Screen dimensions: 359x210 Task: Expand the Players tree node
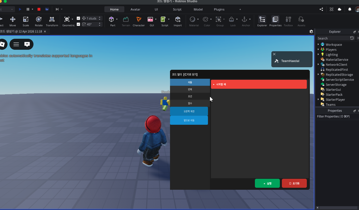click(318, 49)
